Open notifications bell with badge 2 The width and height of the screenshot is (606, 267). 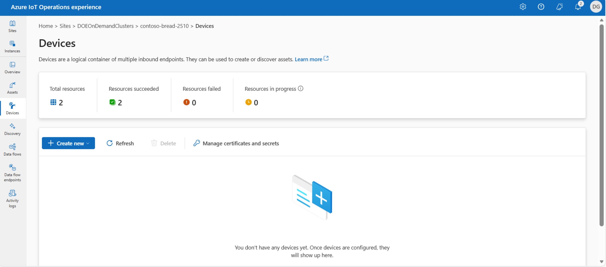click(578, 7)
